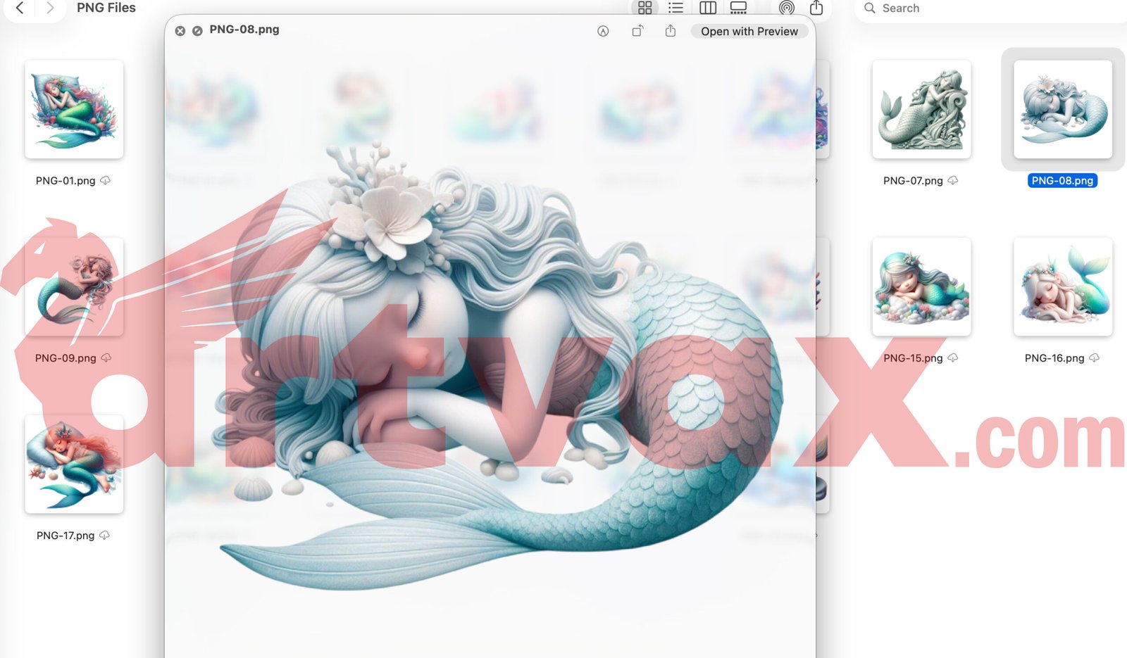The image size is (1127, 658).
Task: Select the PNG-16.png thumbnail
Action: (1062, 286)
